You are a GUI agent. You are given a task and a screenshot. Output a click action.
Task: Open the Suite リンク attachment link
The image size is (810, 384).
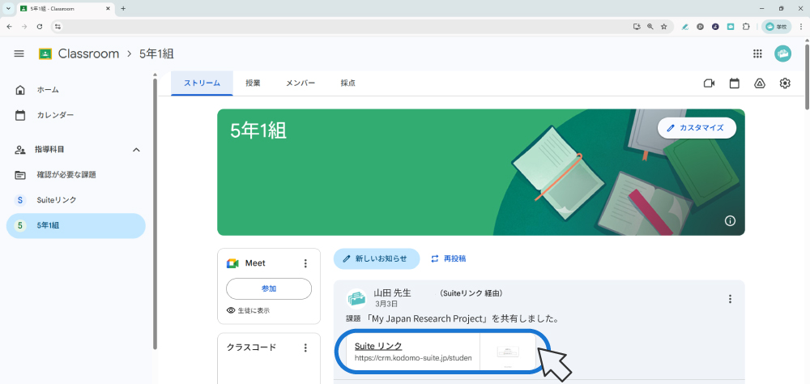[378, 346]
